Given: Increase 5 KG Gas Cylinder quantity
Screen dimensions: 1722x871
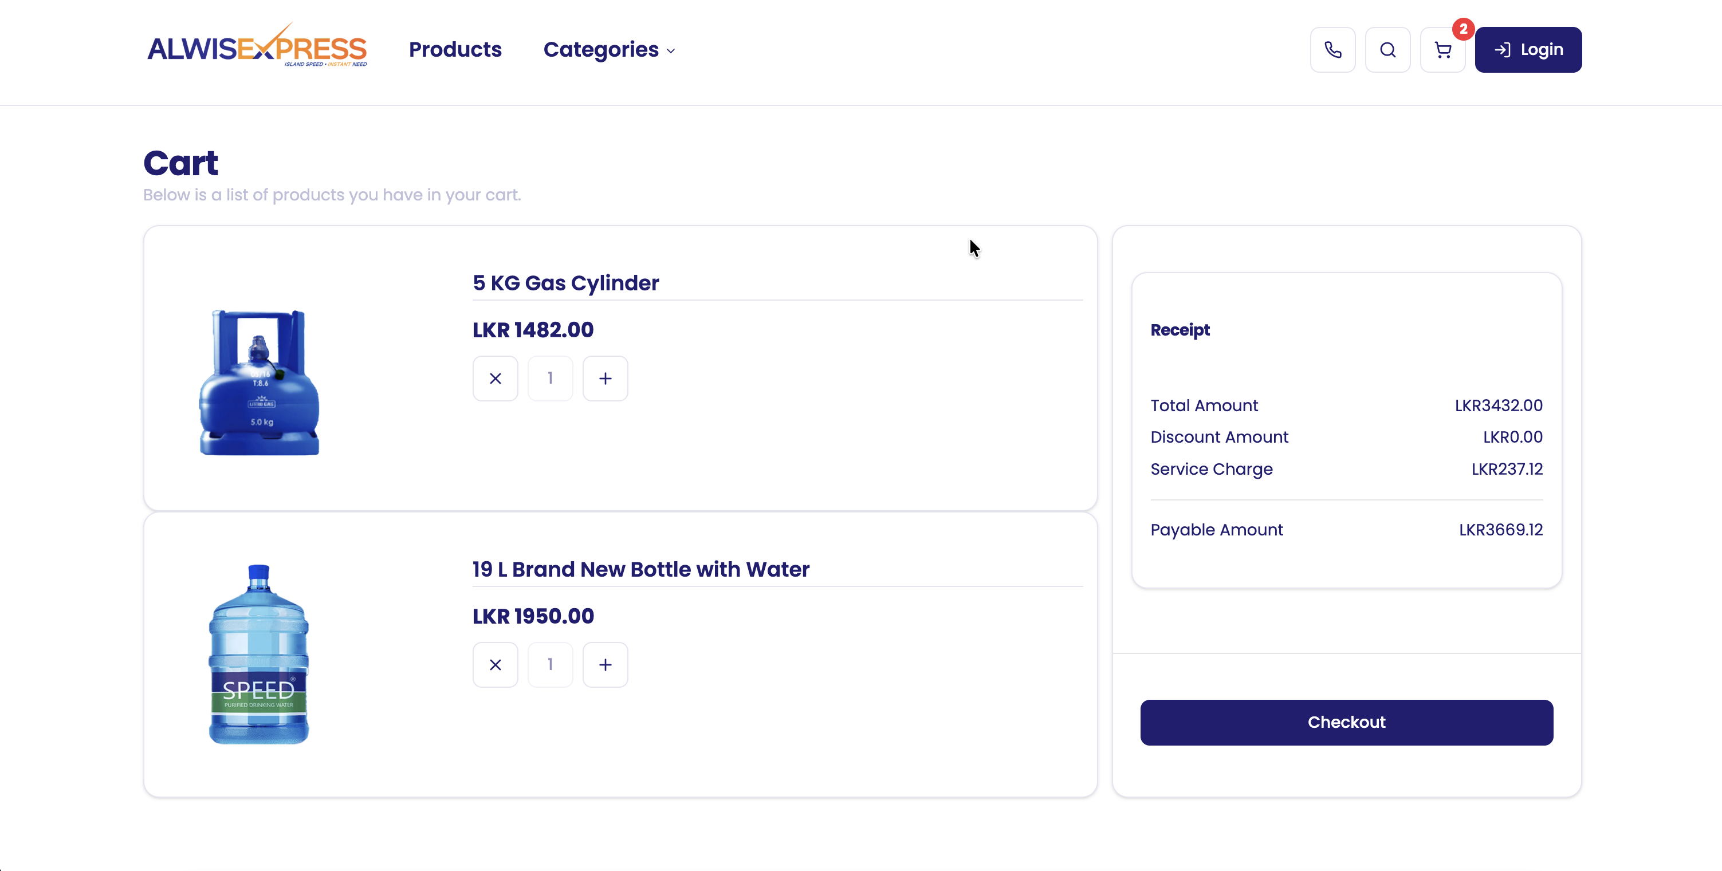Looking at the screenshot, I should coord(605,379).
